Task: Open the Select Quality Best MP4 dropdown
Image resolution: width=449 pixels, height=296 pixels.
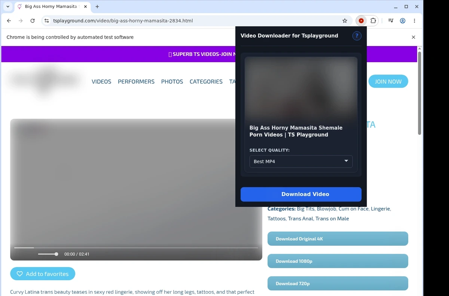Action: [301, 161]
